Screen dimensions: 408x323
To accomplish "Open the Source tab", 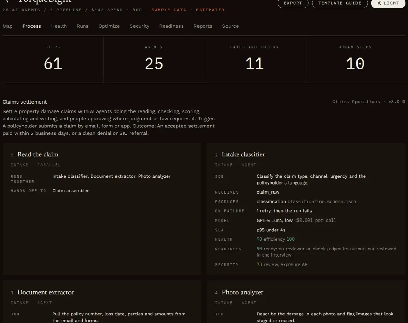I will coord(230,26).
